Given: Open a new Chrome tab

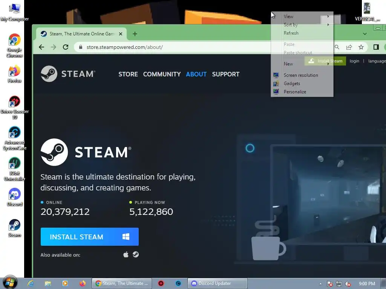Looking at the screenshot, I should (x=135, y=34).
